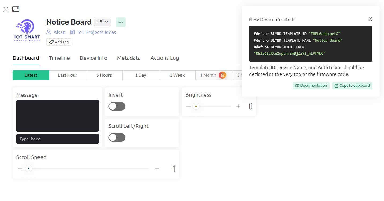The height and width of the screenshot is (201, 384).
Task: Click the lock icon on 1 Month
Action: point(222,75)
